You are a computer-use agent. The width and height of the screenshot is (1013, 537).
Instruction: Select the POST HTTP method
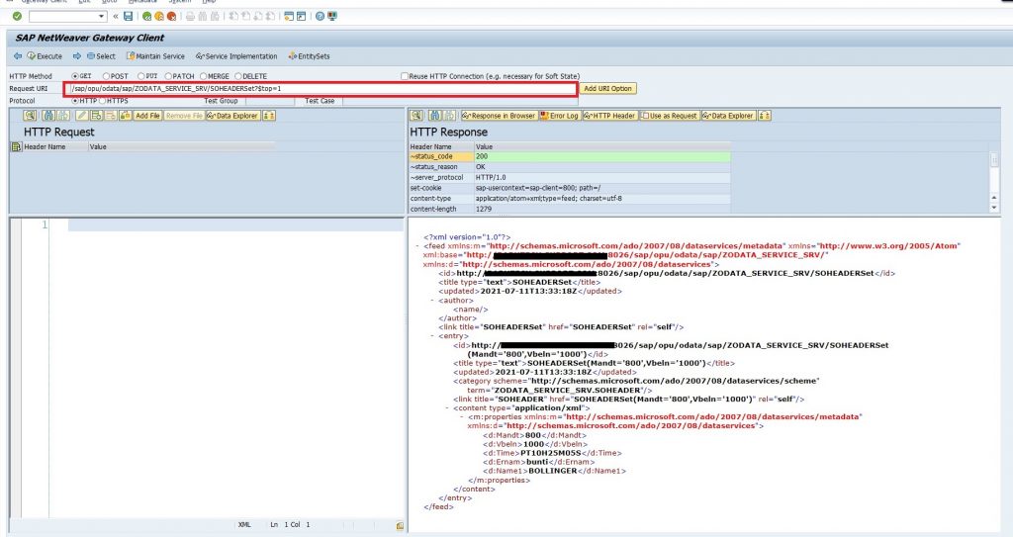106,76
